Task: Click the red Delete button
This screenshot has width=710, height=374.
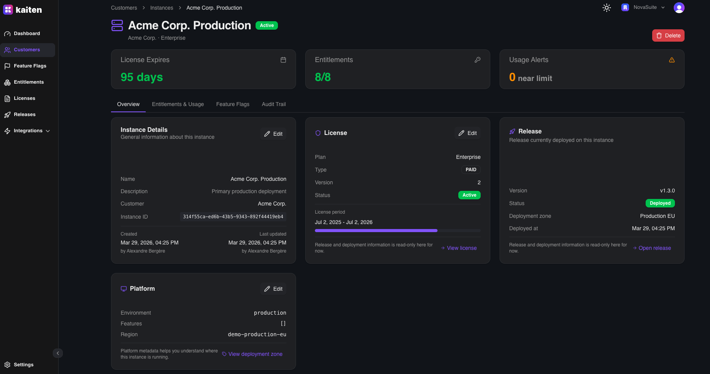Action: (668, 35)
